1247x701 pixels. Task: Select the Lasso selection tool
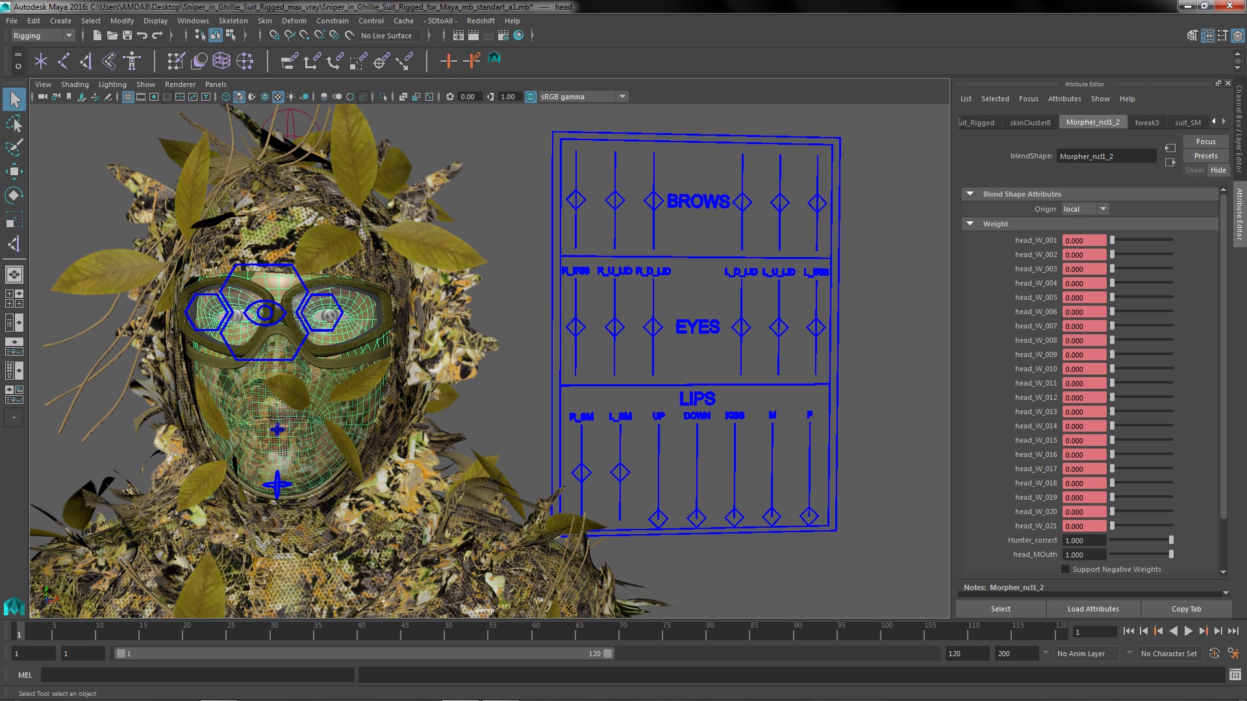(14, 123)
